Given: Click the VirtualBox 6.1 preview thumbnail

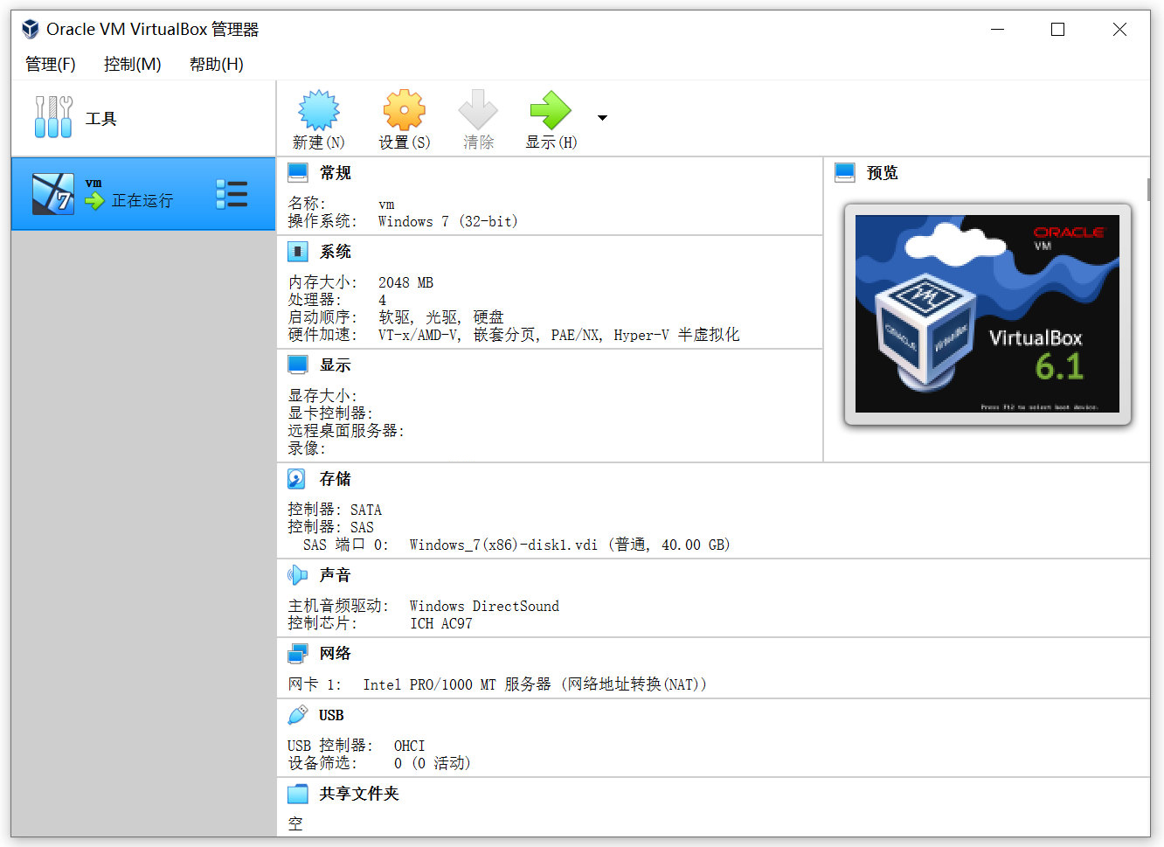Looking at the screenshot, I should point(987,315).
